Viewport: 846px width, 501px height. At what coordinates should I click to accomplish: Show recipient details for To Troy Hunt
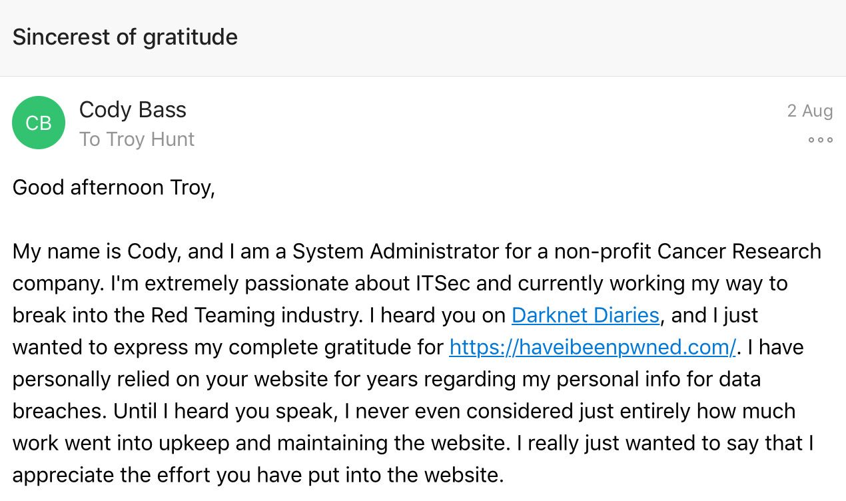137,139
